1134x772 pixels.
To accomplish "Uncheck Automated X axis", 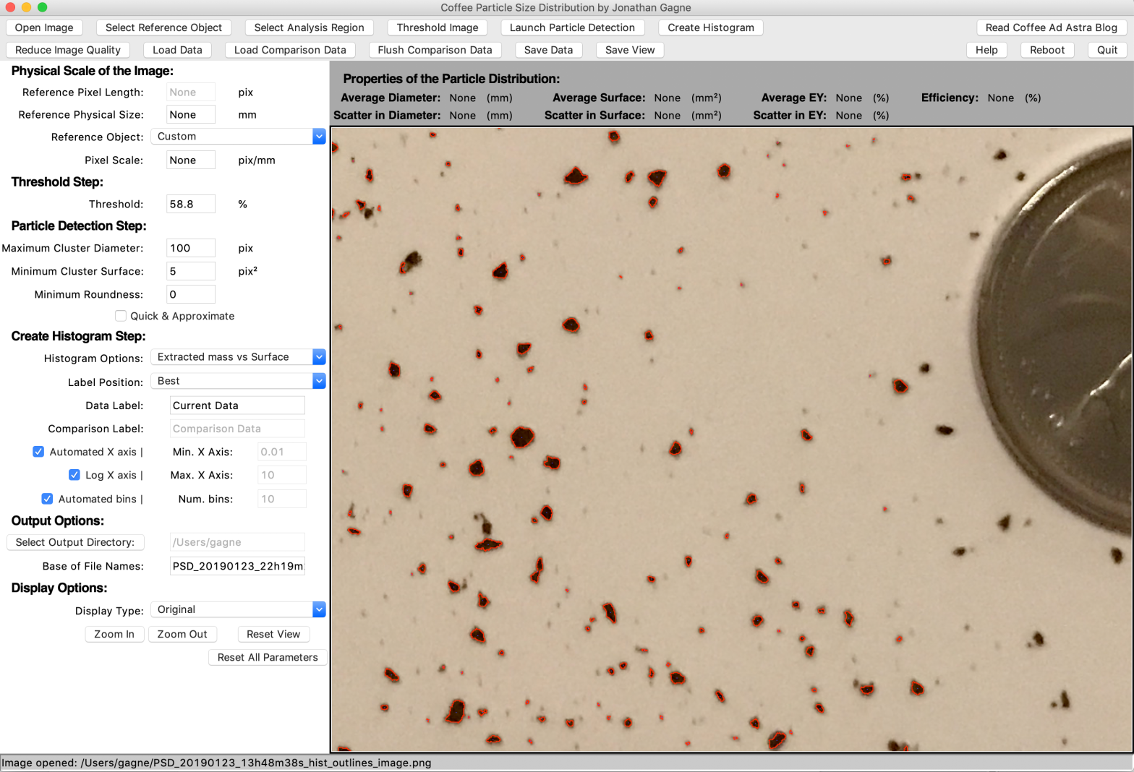I will click(39, 452).
